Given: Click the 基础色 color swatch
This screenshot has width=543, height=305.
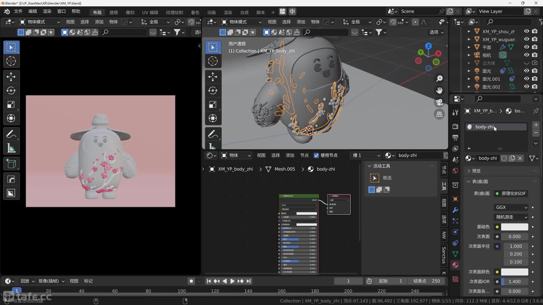Looking at the screenshot, I should pyautogui.click(x=514, y=227).
